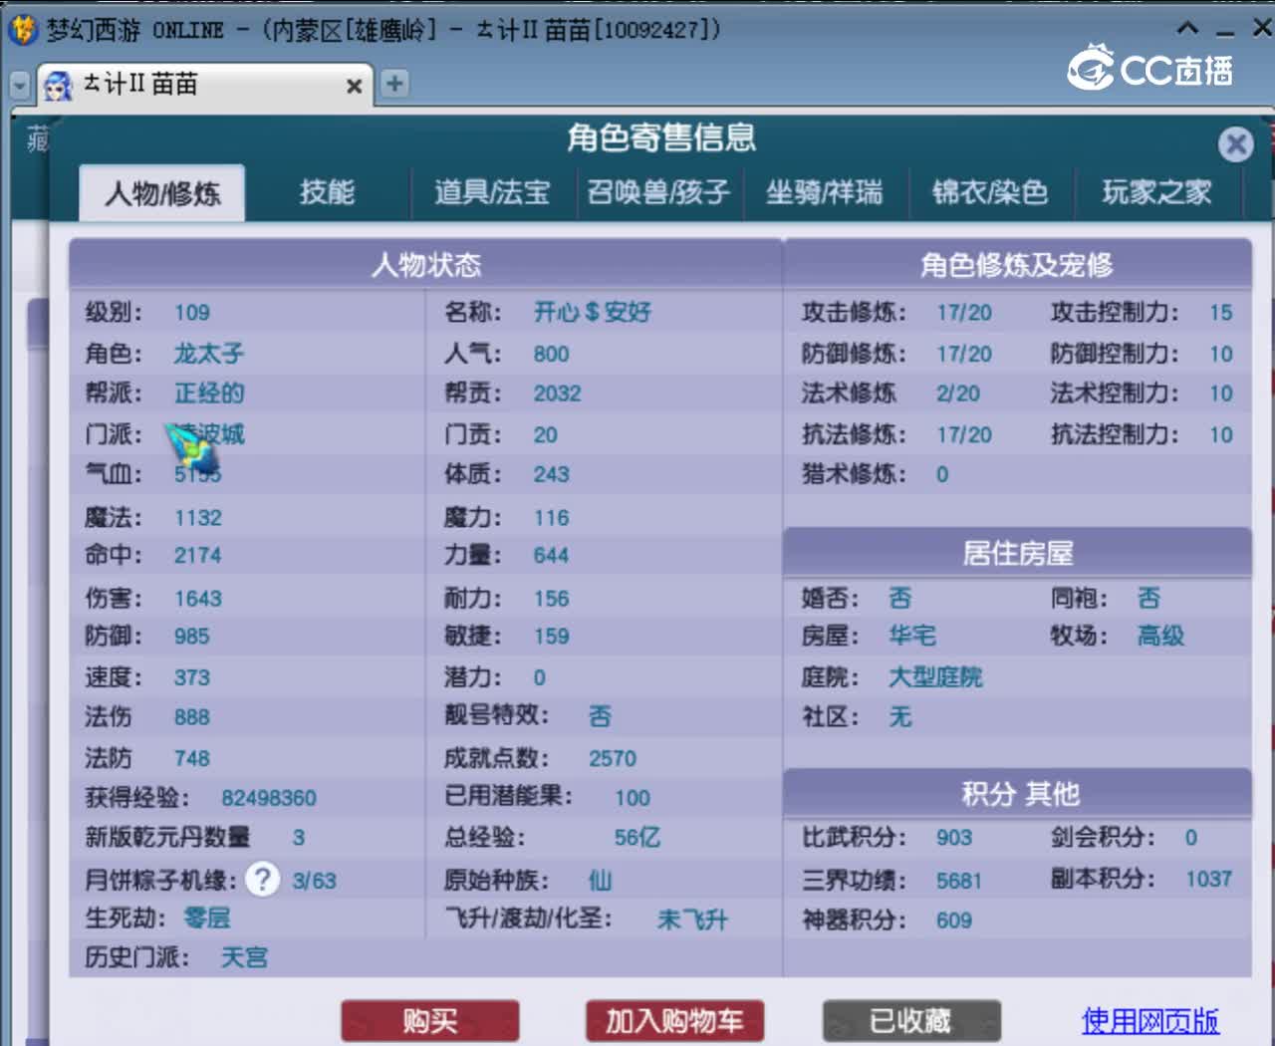The height and width of the screenshot is (1046, 1275).
Task: Click the 成就点数 value 2570
Action: (x=612, y=759)
